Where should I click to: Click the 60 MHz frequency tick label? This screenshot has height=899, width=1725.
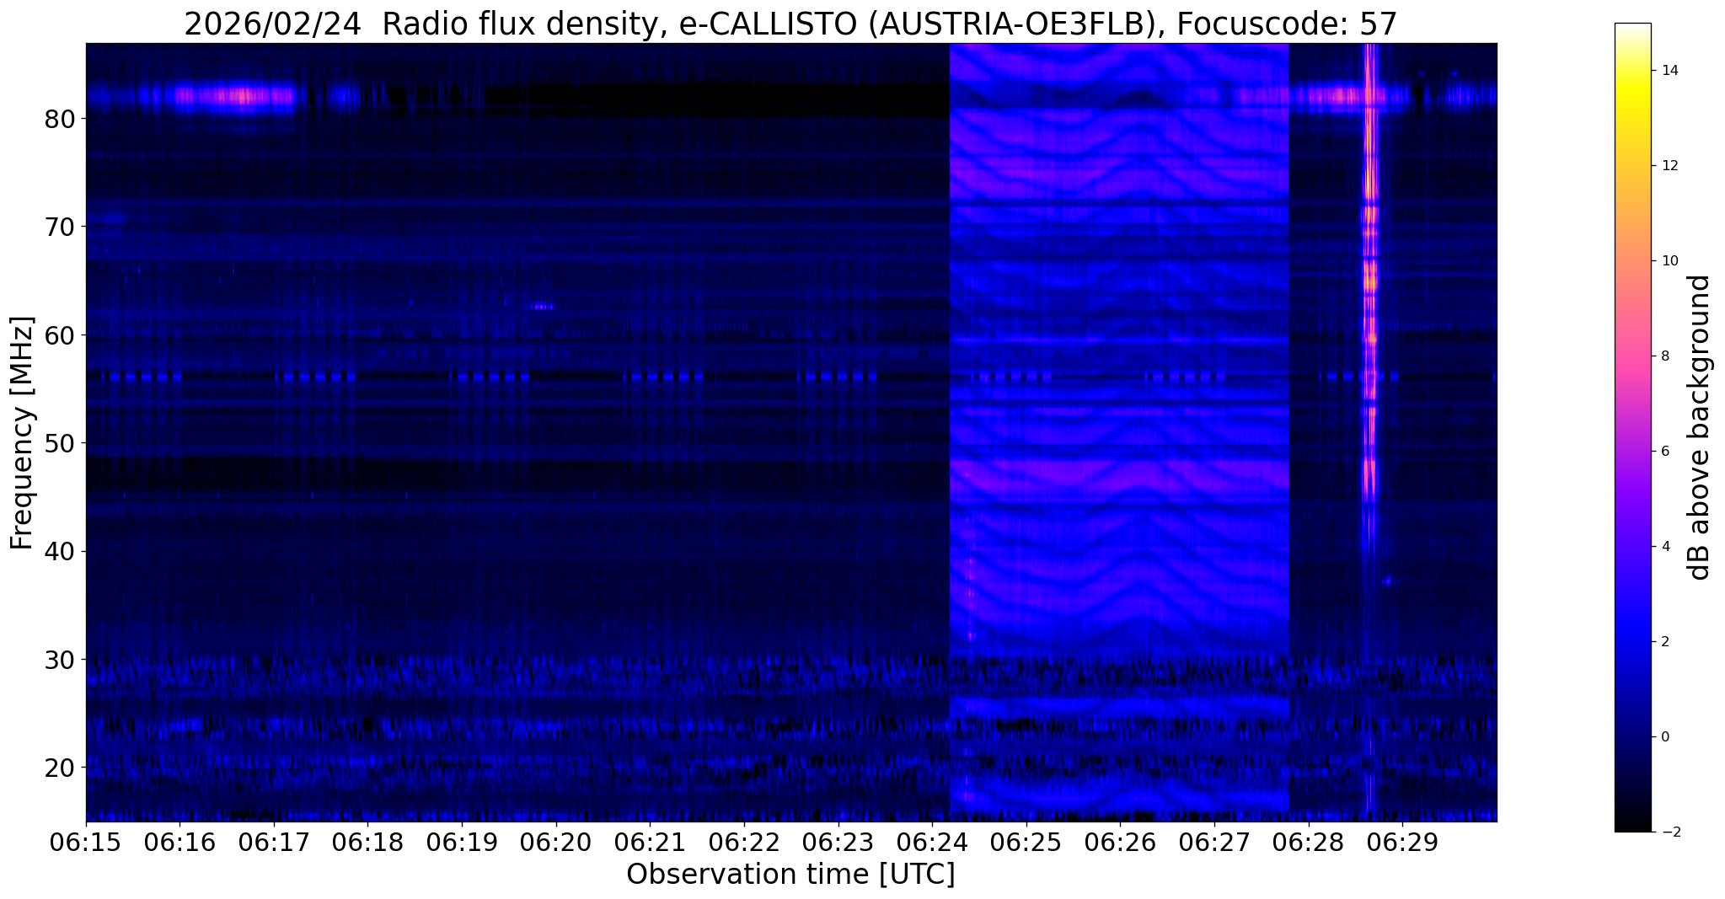pos(59,335)
